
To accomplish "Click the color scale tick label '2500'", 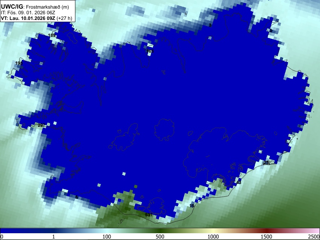I will click(x=314, y=237).
